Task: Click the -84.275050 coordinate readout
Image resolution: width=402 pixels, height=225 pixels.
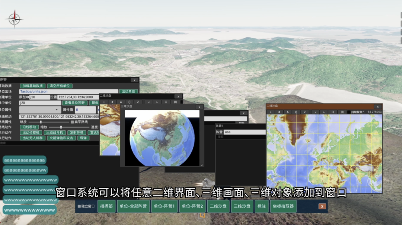Action: (x=374, y=112)
